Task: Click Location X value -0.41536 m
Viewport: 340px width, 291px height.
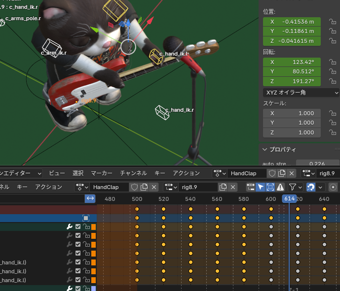Action: [292, 22]
